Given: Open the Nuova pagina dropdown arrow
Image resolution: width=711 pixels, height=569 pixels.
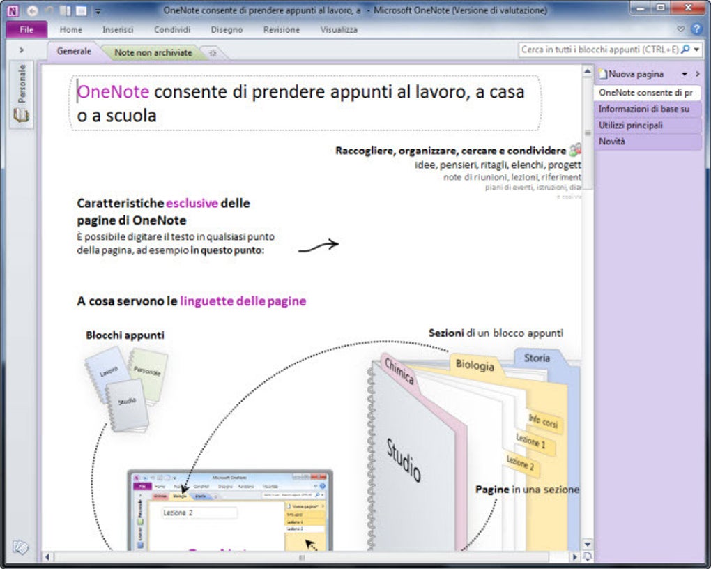Looking at the screenshot, I should (x=685, y=74).
